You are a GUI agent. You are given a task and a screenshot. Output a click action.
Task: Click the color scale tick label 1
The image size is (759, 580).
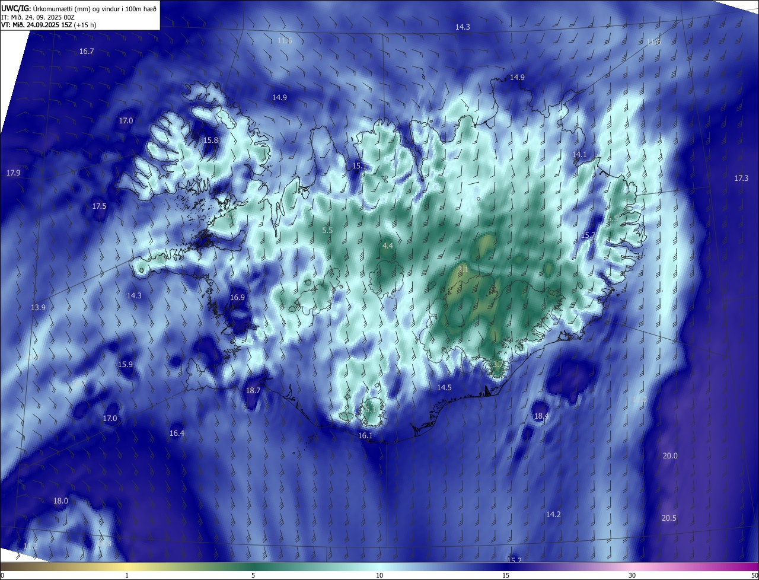point(127,576)
